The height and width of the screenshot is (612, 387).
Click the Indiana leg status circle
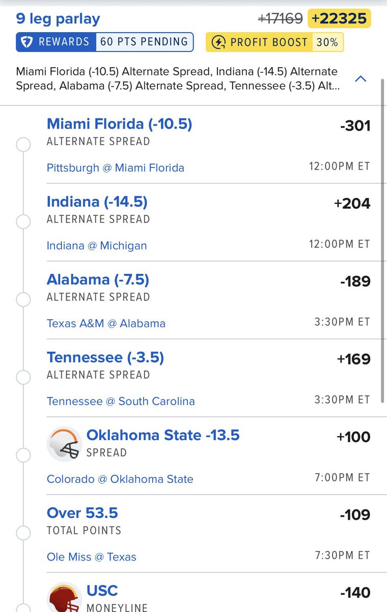(x=23, y=222)
